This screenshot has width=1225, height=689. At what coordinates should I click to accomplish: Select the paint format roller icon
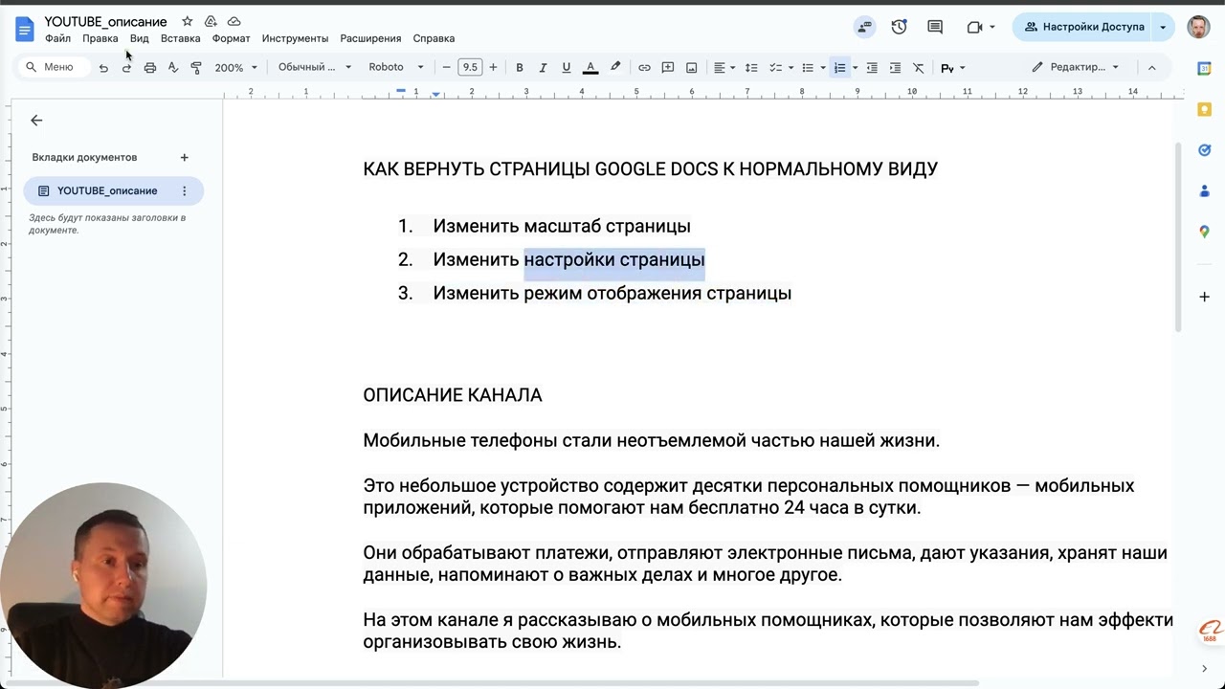coord(196,68)
